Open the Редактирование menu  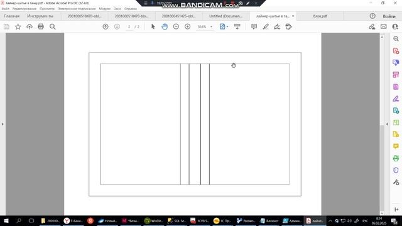tap(24, 9)
